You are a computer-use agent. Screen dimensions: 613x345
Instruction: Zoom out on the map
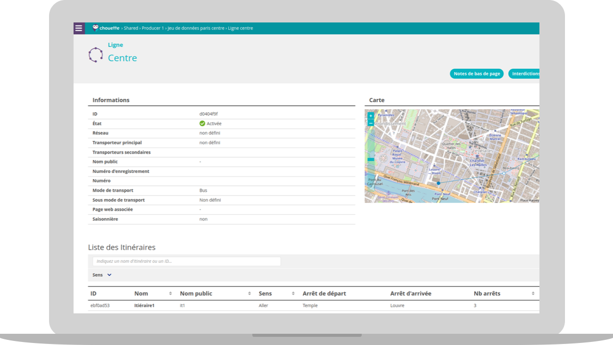tap(371, 124)
